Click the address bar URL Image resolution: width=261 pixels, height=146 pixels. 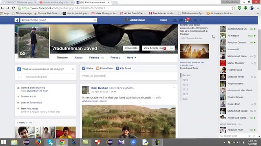point(63,8)
